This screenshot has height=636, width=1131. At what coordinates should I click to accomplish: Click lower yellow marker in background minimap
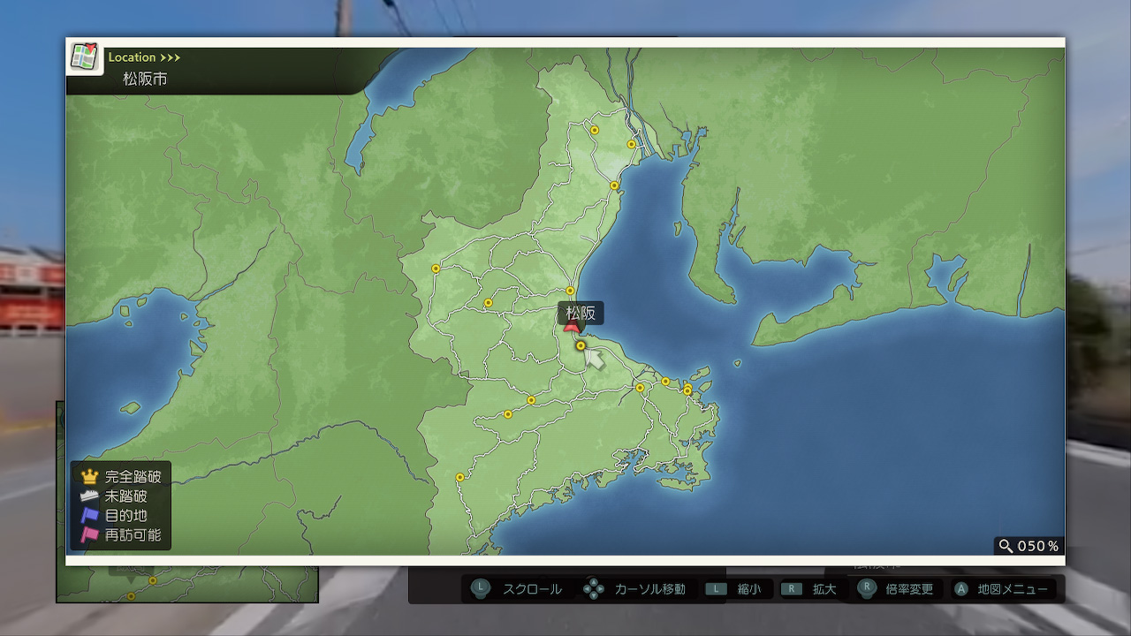coord(131,596)
